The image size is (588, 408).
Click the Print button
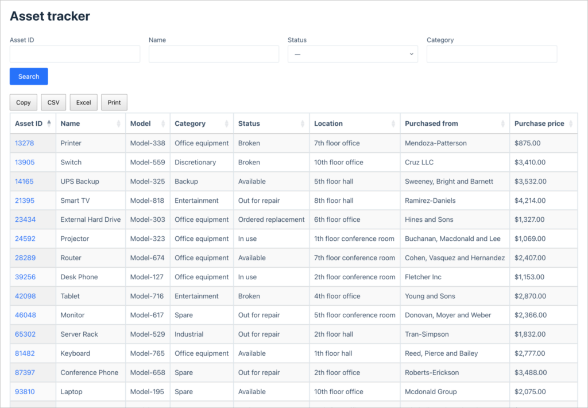tap(114, 102)
